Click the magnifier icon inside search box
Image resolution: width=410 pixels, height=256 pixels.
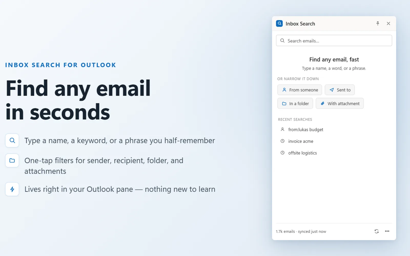tap(282, 41)
